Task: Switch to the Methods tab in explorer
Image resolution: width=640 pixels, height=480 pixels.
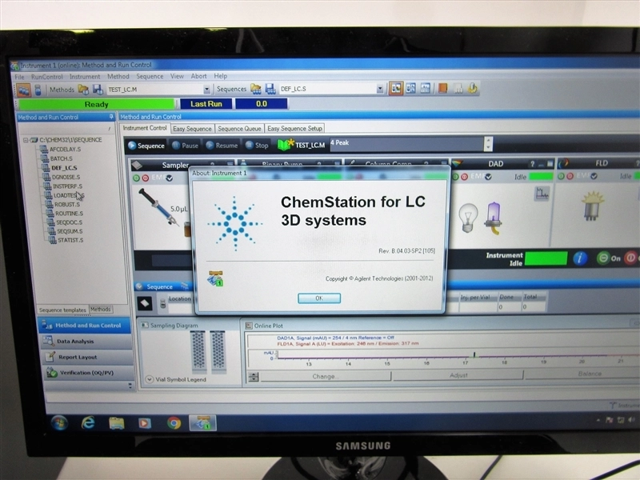Action: coord(101,310)
